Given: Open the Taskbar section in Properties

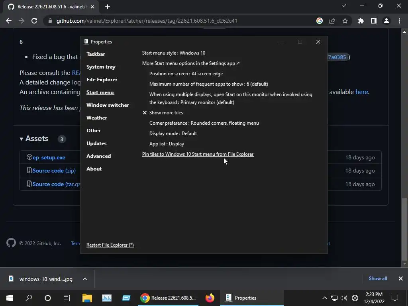Looking at the screenshot, I should 96,54.
